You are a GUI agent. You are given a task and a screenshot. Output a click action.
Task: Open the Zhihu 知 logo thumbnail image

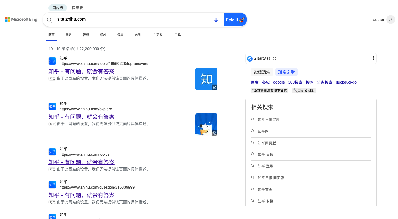206,79
